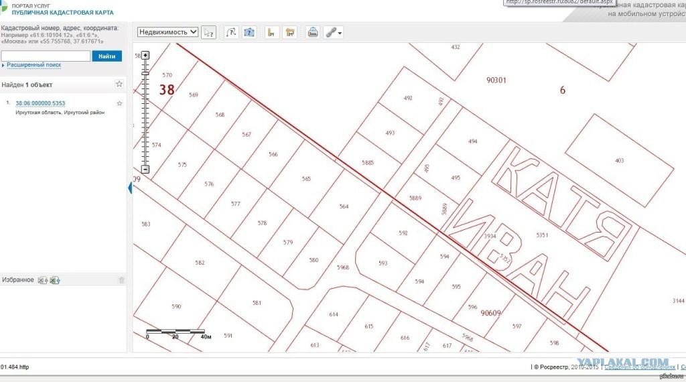Click parcel number 5351 on map

tap(542, 235)
